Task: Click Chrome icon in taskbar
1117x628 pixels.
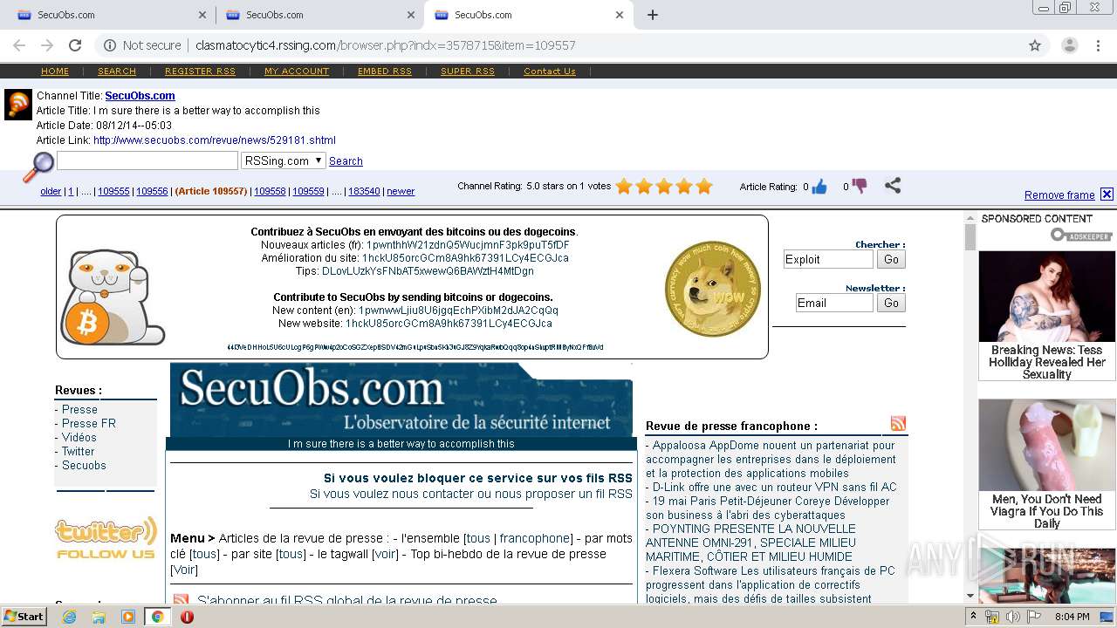Action: click(x=157, y=617)
